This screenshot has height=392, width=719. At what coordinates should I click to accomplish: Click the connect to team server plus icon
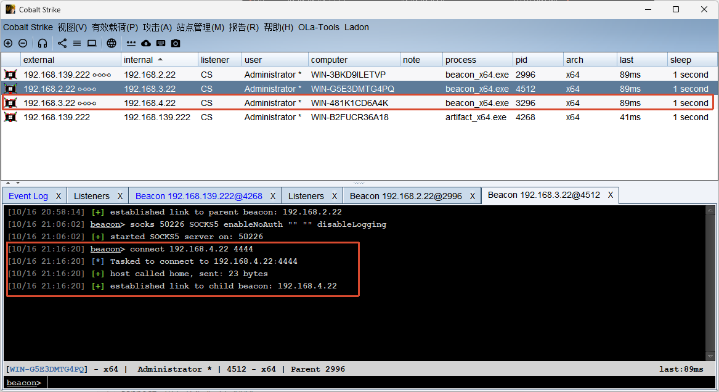[x=8, y=43]
